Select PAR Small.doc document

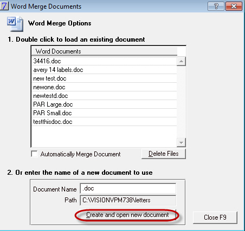click(104, 113)
